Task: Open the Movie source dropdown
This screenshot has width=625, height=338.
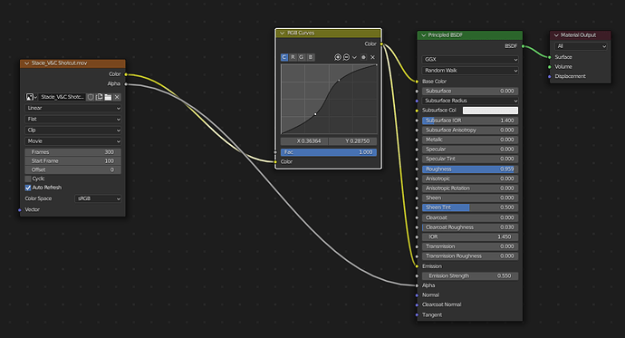Action: (73, 141)
